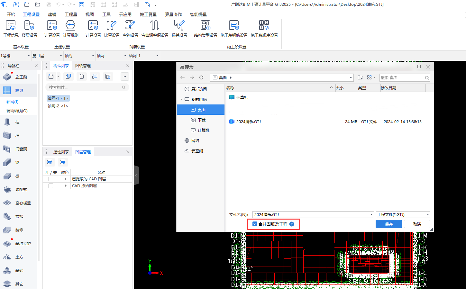Select 柱 column category in navigation
466x289 pixels.
coord(19,122)
